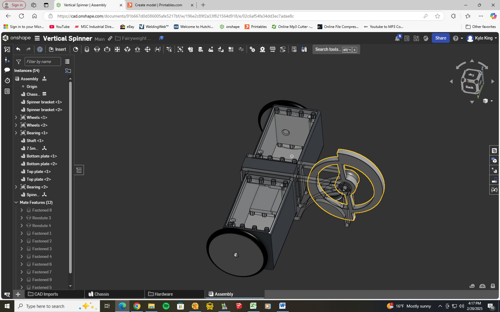
Task: Open the Printables bookmark
Action: click(256, 27)
